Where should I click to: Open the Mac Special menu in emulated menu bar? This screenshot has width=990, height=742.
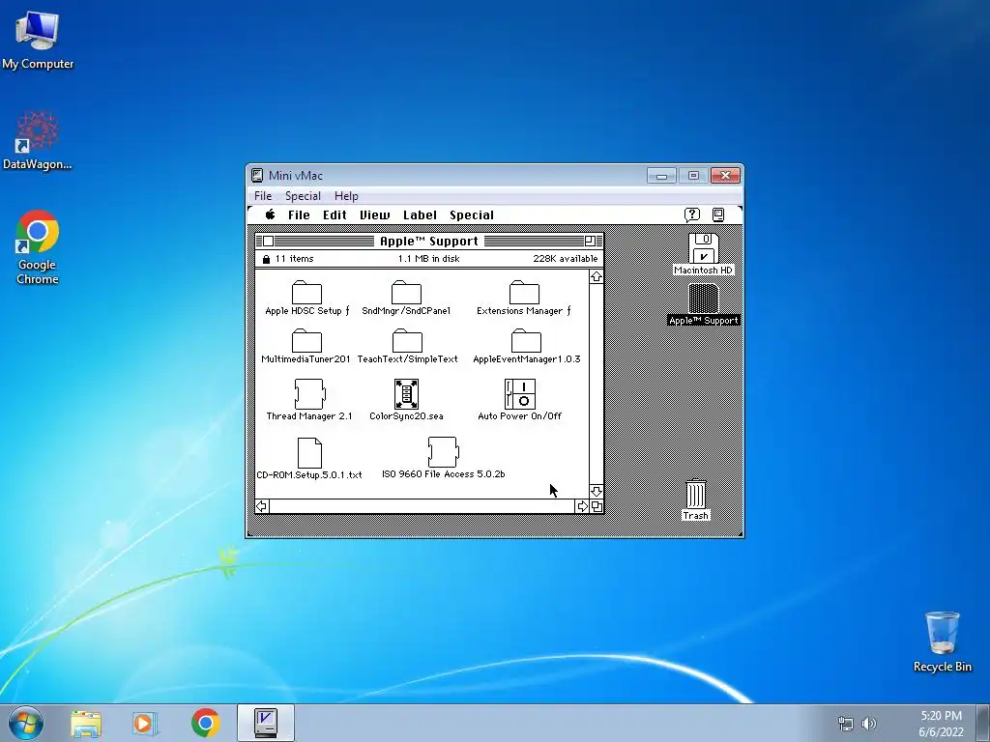tap(472, 215)
